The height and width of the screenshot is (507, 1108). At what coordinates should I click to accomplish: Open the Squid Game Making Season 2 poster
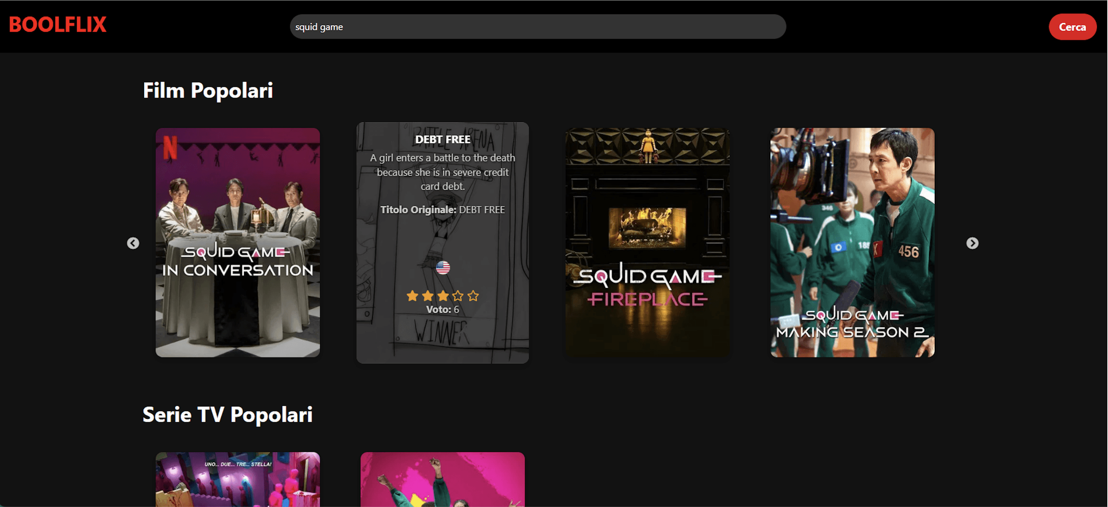[852, 243]
